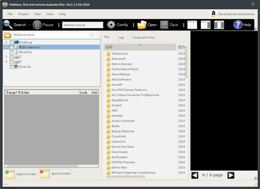Click the file list horizontal scrollbar
This screenshot has width=260, height=189.
pyautogui.click(x=125, y=176)
